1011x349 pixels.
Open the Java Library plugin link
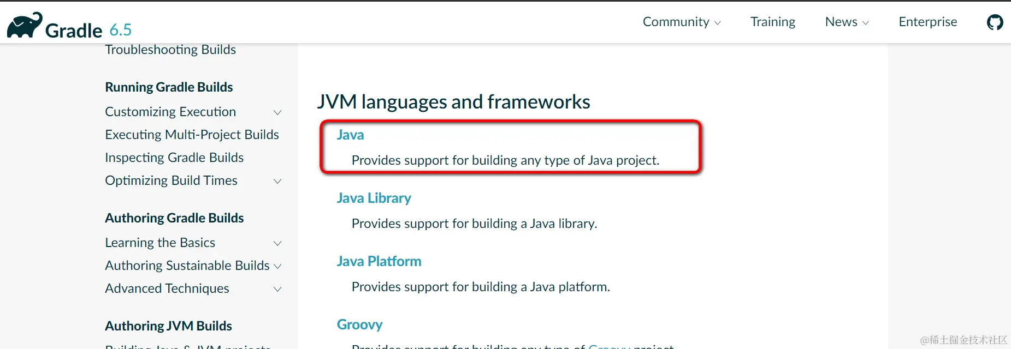(374, 198)
